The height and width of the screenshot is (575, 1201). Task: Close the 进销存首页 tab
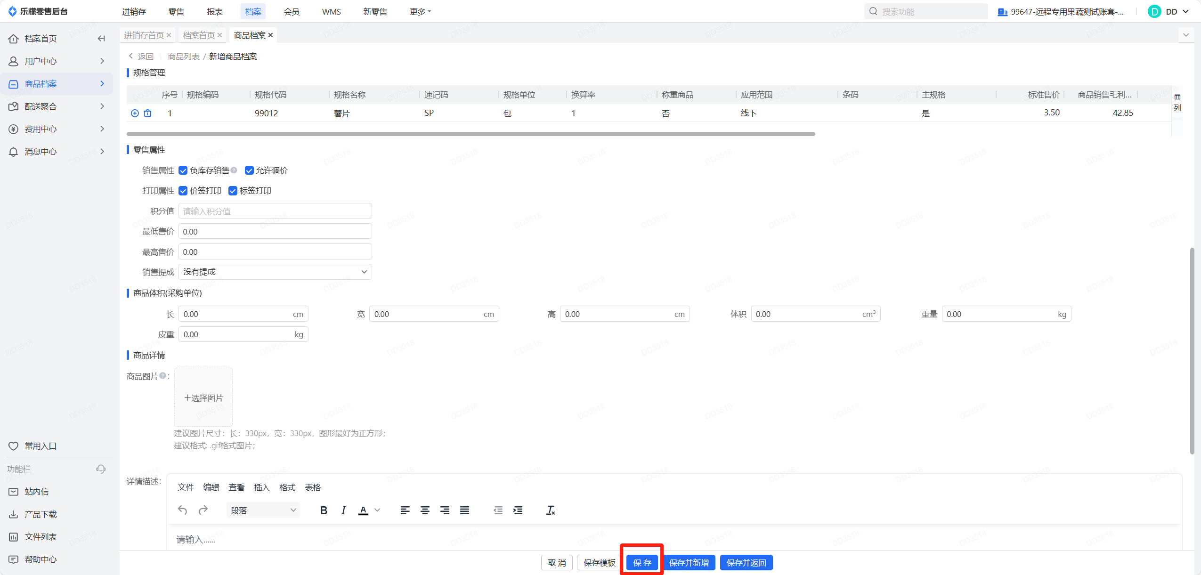pos(169,35)
